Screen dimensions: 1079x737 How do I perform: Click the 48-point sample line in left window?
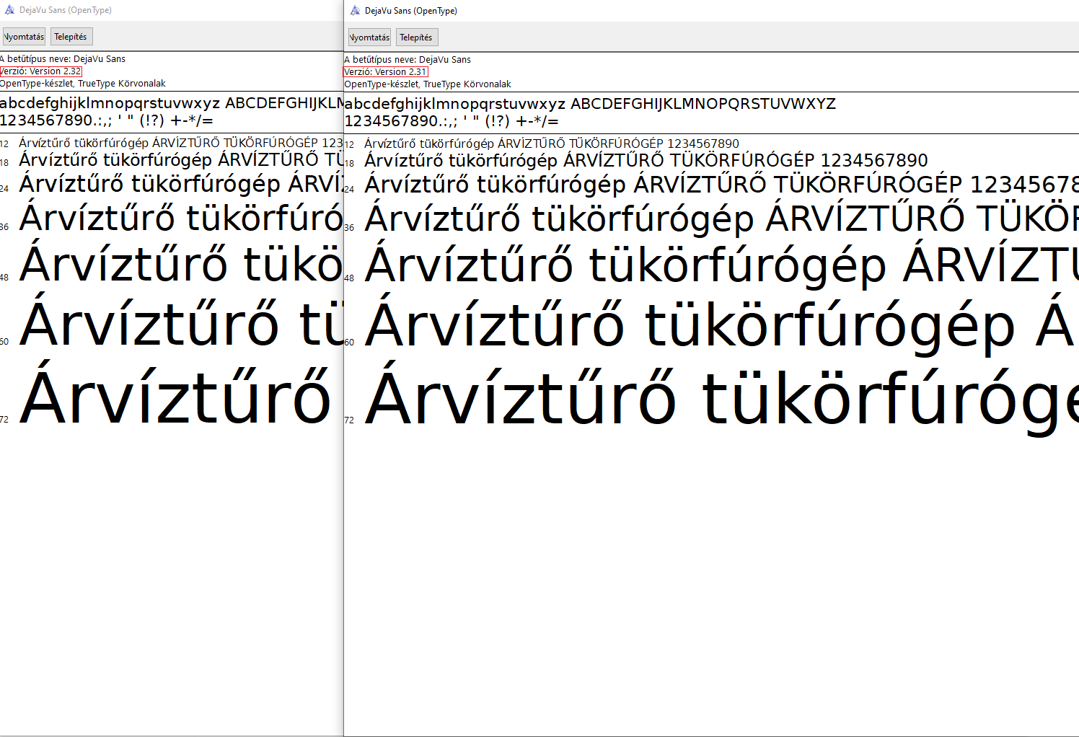tap(181, 264)
